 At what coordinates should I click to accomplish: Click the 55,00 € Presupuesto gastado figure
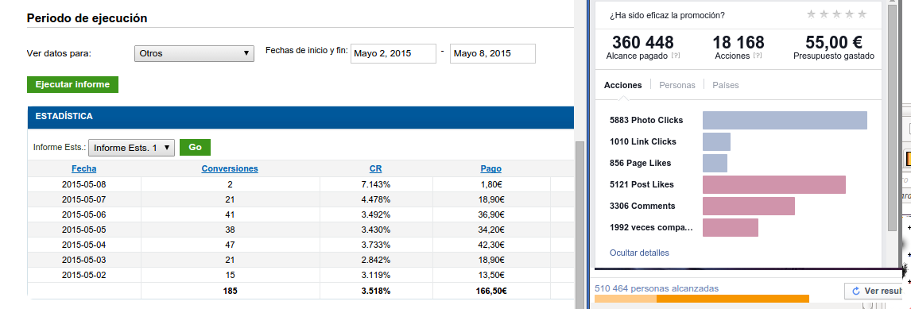(834, 42)
